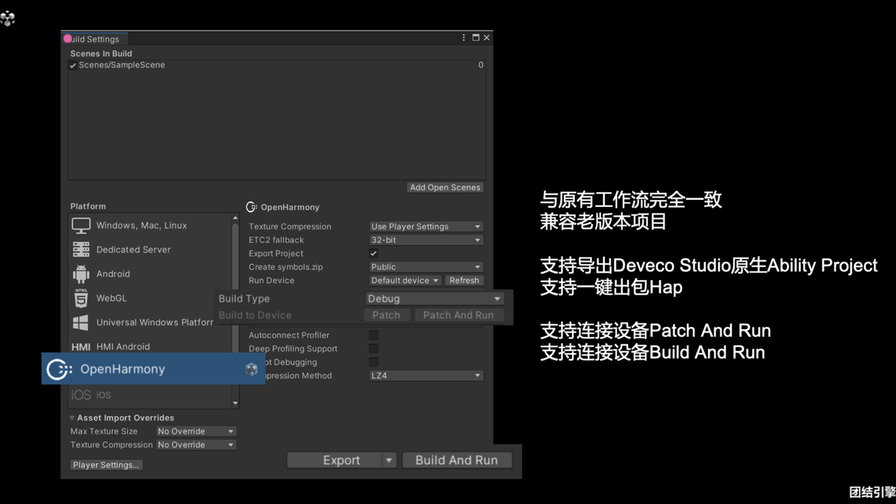Select the Build Settings tab

coord(94,39)
